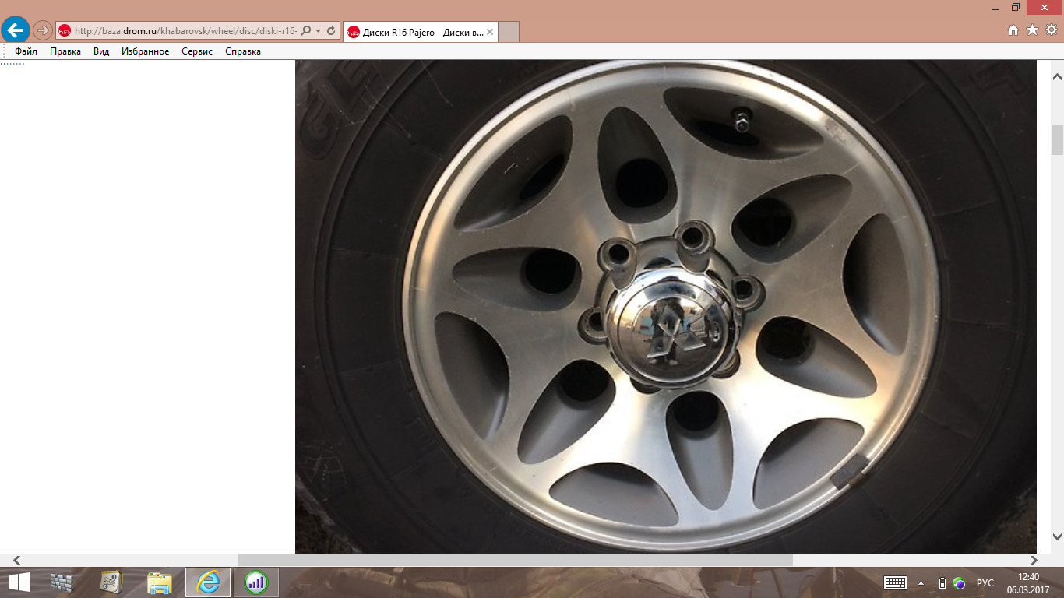Click the search magnifier in address bar

[x=305, y=31]
